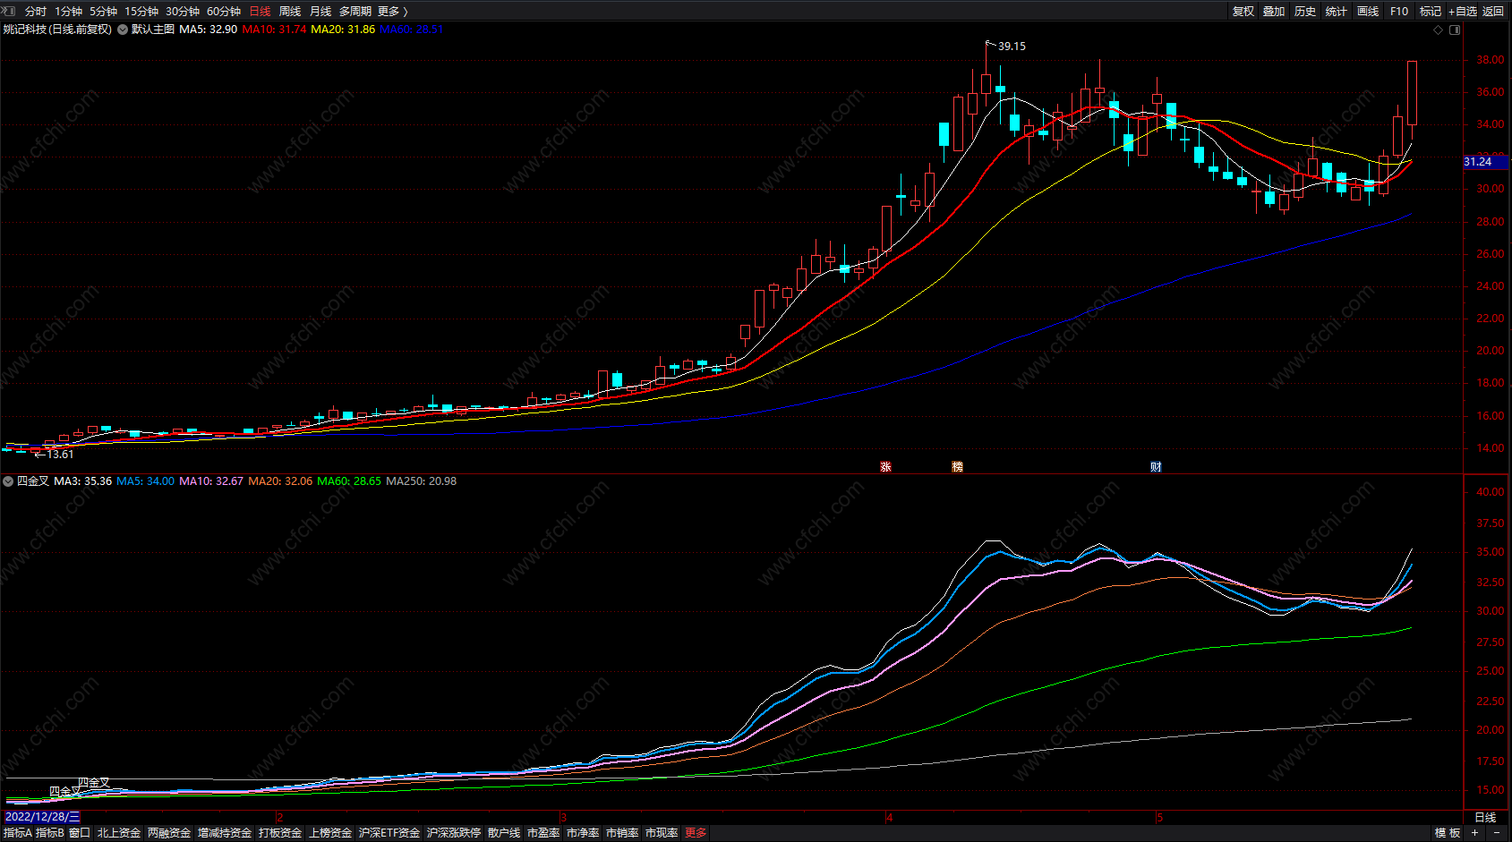Select the 1分钟 period tab
Viewport: 1512px width, 842px height.
coord(68,12)
